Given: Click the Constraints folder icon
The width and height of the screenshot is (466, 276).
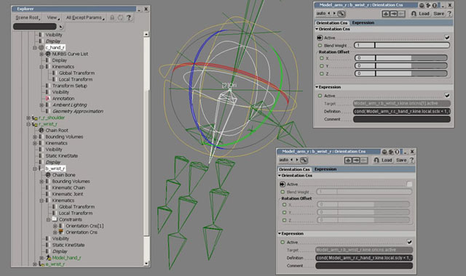Looking at the screenshot, I should tap(55, 219).
